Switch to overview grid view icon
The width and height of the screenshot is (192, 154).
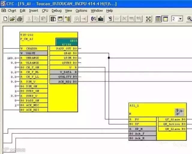click(x=158, y=19)
